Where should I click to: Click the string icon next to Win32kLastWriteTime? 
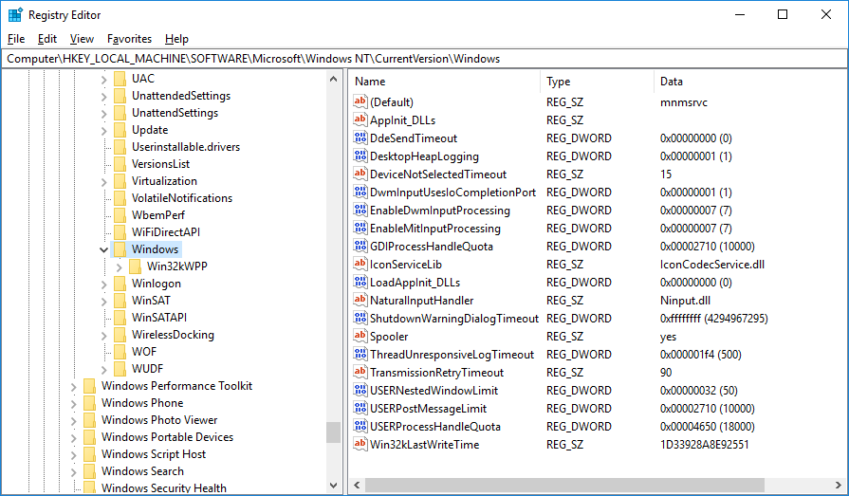tap(360, 444)
